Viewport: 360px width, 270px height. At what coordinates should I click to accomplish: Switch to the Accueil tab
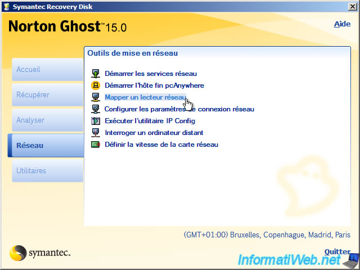click(x=47, y=69)
